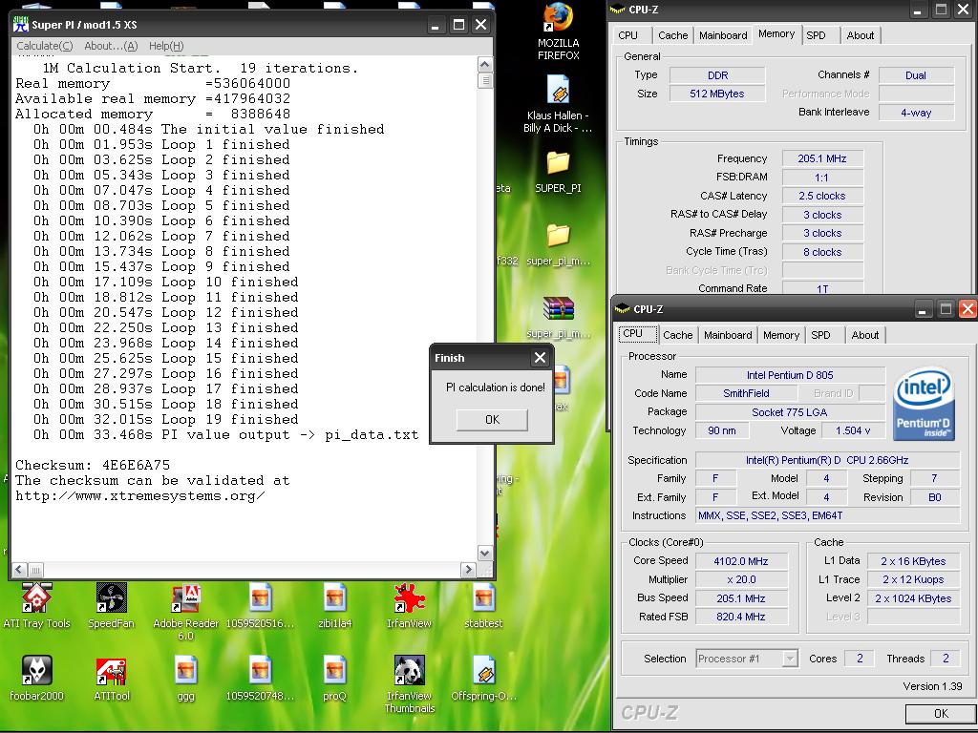The width and height of the screenshot is (978, 733).
Task: Click the Size 512 MBytes value
Action: point(717,94)
